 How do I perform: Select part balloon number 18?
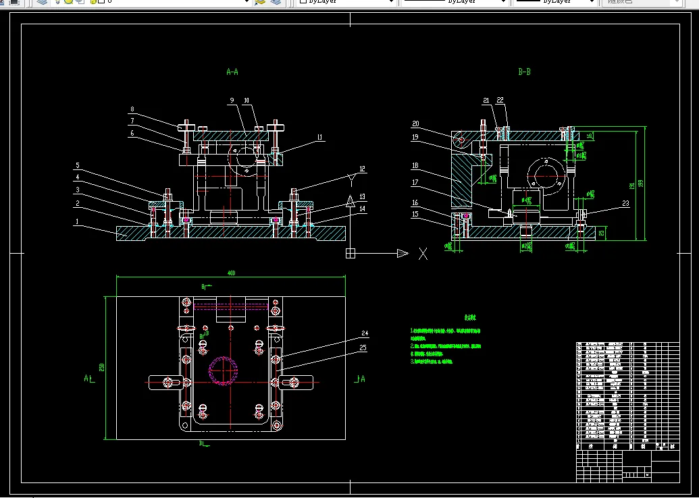click(415, 166)
